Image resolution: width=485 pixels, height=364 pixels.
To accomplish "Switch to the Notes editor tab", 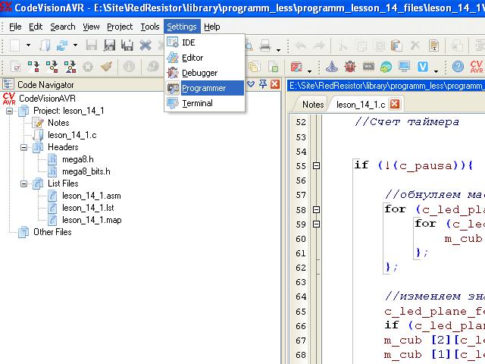I will tap(313, 105).
